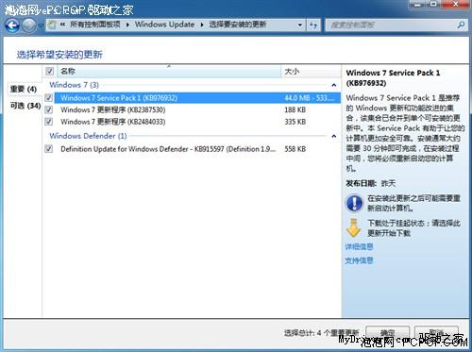Open the 详细信息 link
Viewport: 472px width, 352px height.
point(359,247)
